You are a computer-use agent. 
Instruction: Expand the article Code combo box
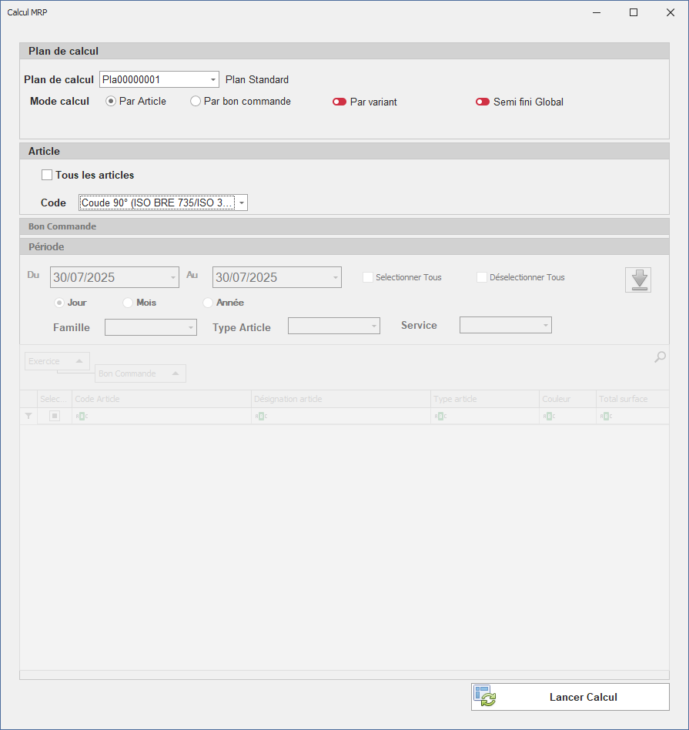pyautogui.click(x=241, y=203)
